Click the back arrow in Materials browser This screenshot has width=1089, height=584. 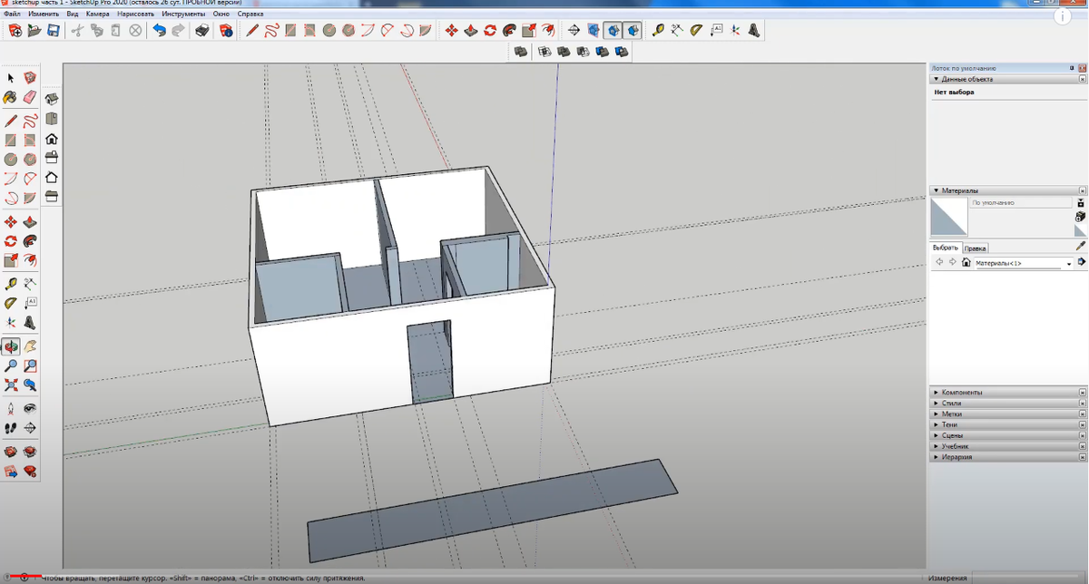pyautogui.click(x=940, y=263)
